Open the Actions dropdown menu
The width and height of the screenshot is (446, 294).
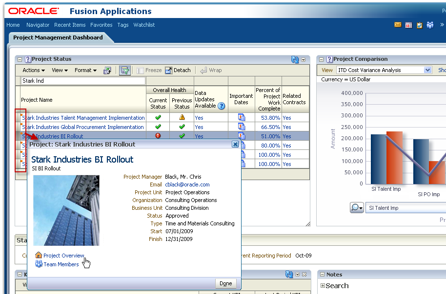tap(33, 71)
